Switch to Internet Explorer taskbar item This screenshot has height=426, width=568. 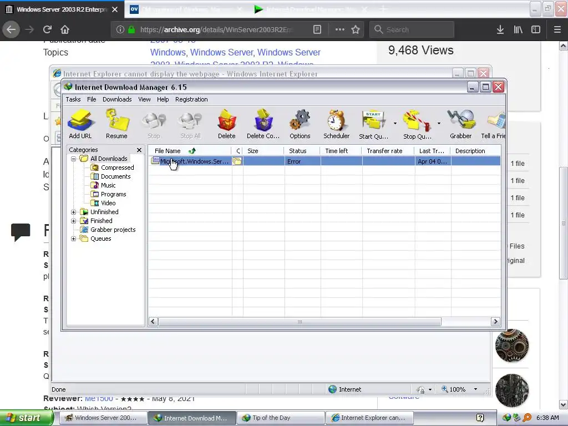click(x=369, y=418)
